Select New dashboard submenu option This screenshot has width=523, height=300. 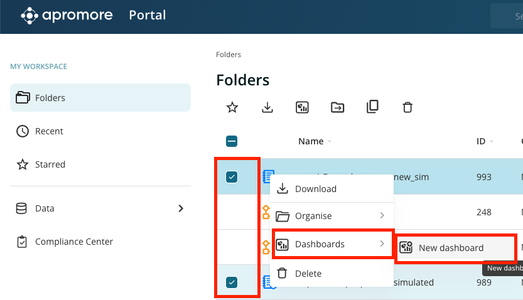[451, 248]
